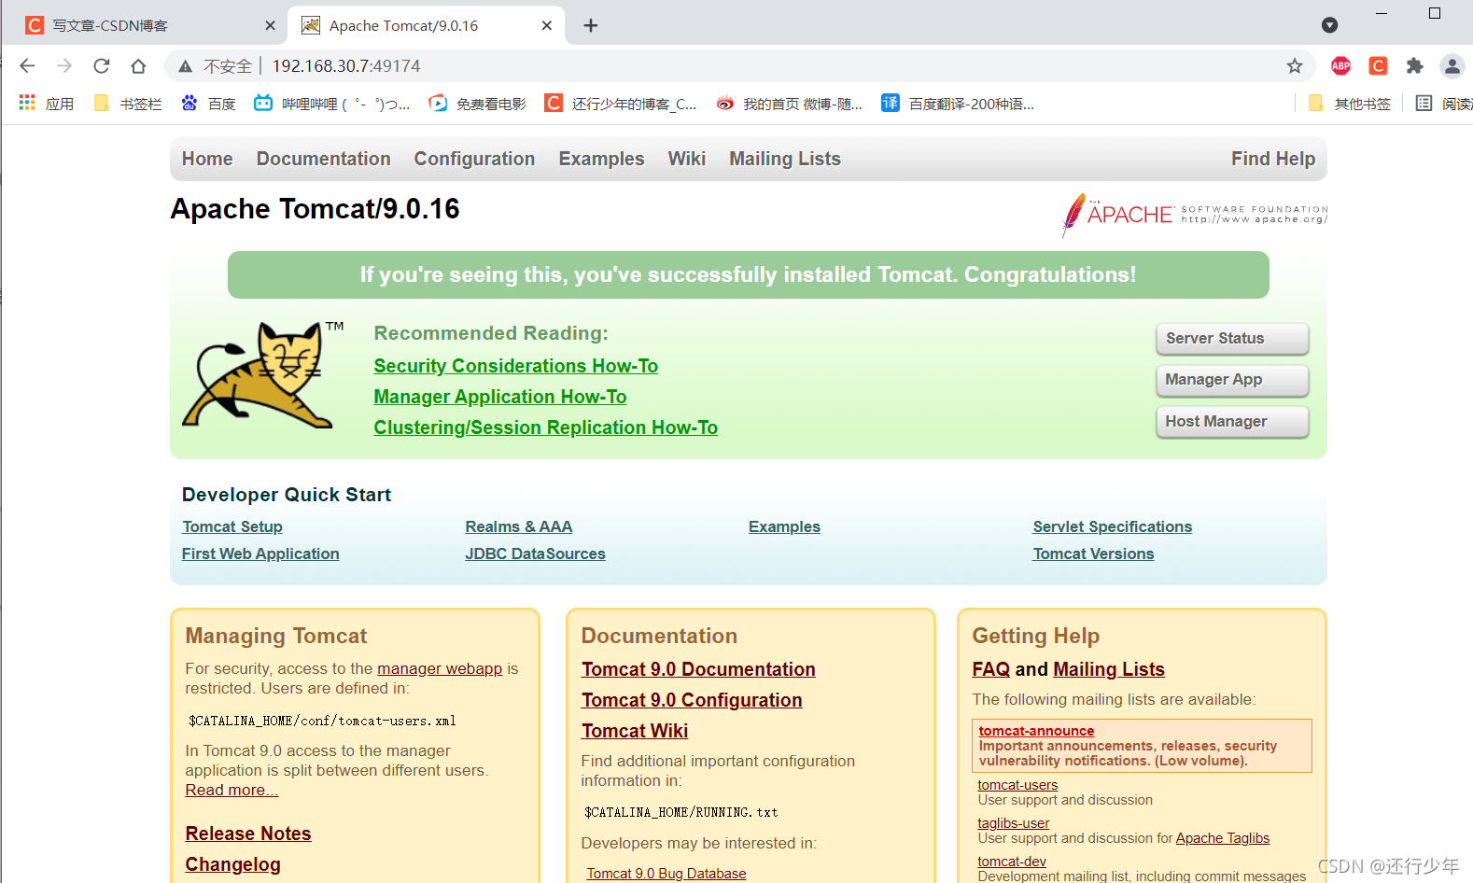Open the tomcat-users mailing list link
The image size is (1473, 883).
(1017, 785)
